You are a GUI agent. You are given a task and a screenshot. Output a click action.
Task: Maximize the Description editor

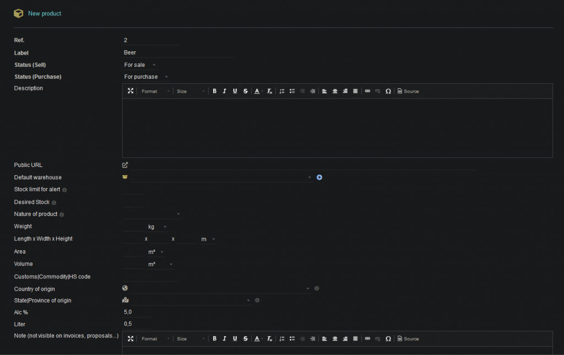coord(131,91)
